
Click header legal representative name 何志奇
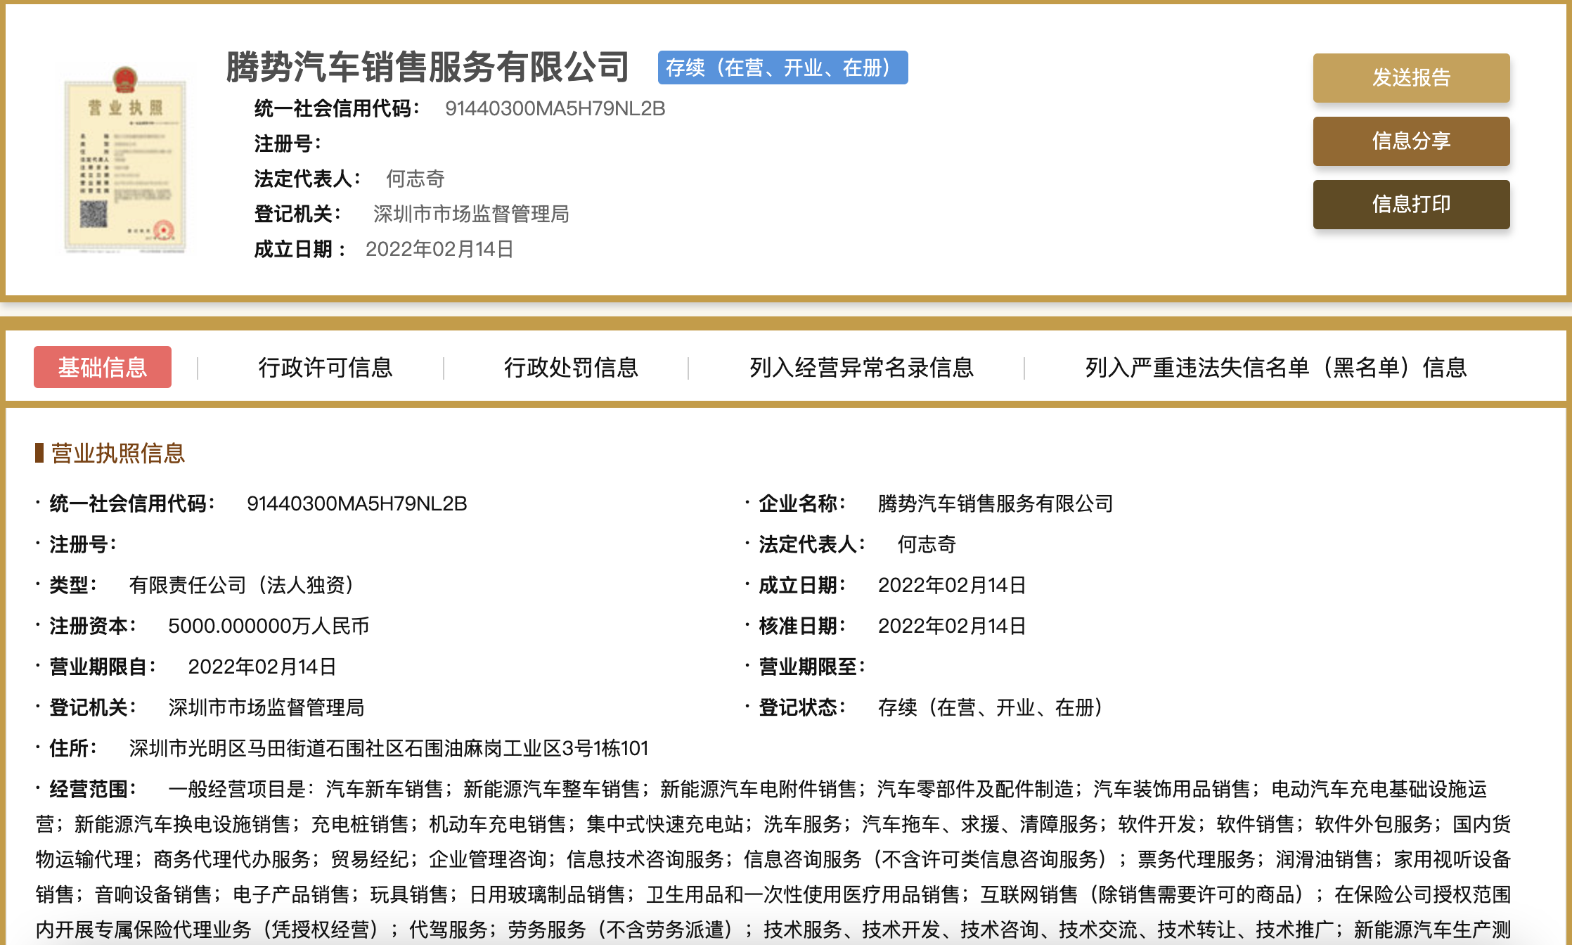pyautogui.click(x=415, y=179)
